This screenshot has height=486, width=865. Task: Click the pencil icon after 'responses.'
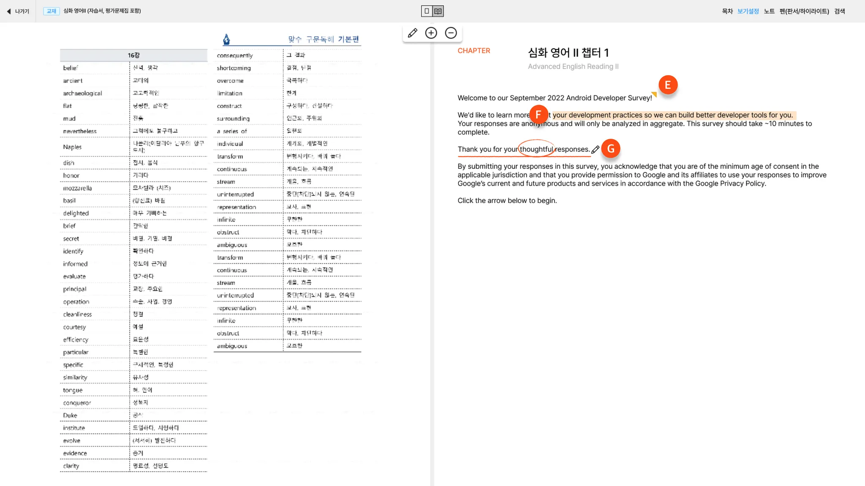pyautogui.click(x=595, y=150)
